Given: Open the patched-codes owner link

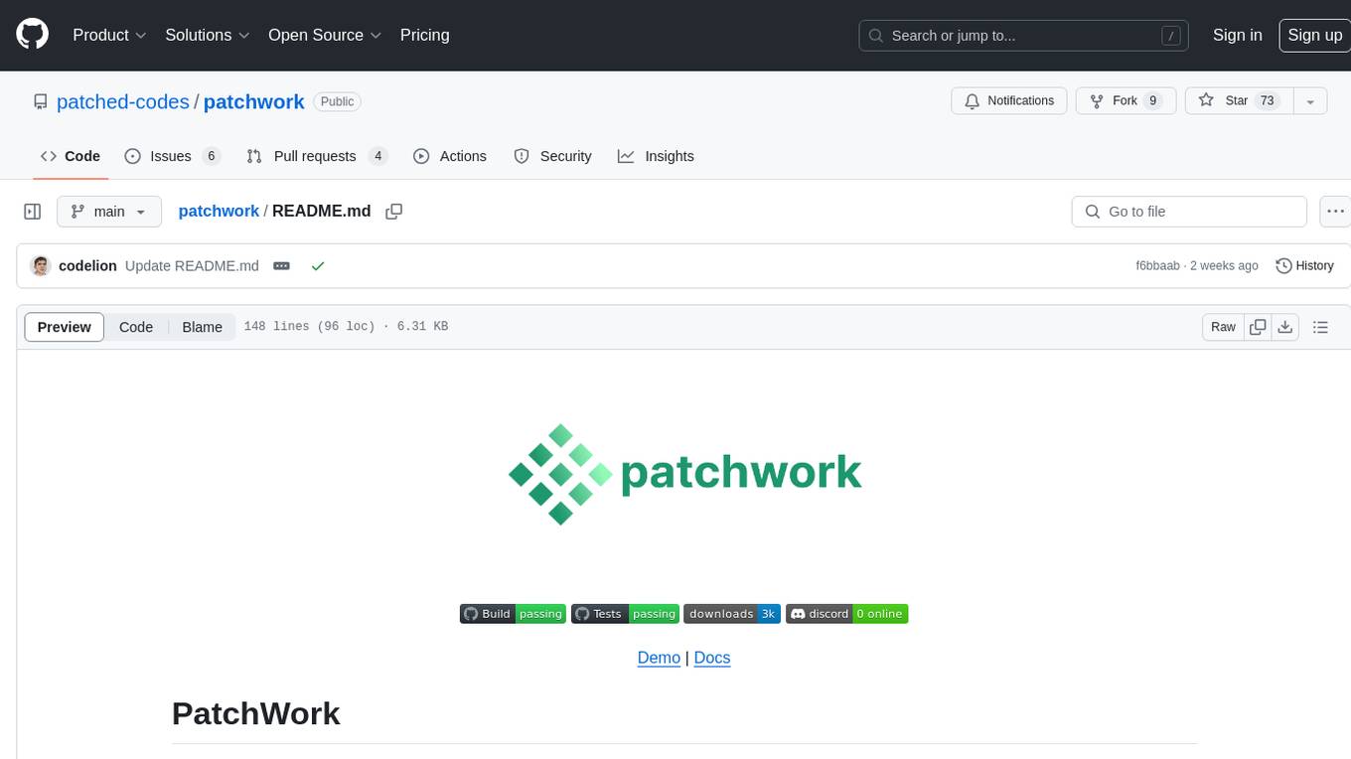Looking at the screenshot, I should click(x=123, y=101).
